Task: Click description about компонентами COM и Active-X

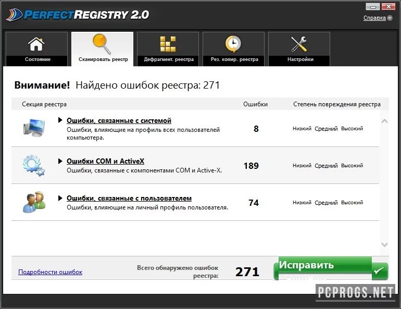Action: [144, 170]
